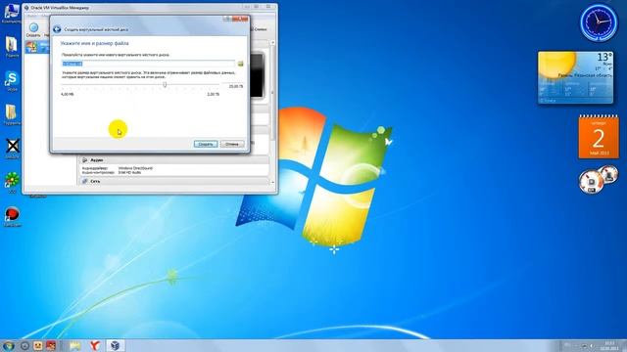
Task: Select the virtual machine entry in VirtualBox list
Action: (37, 48)
